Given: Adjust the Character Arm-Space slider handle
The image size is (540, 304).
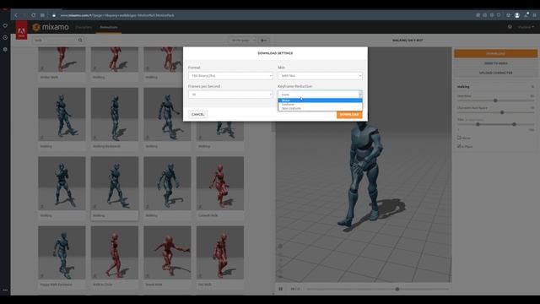Looking at the screenshot, I should 502,112.
